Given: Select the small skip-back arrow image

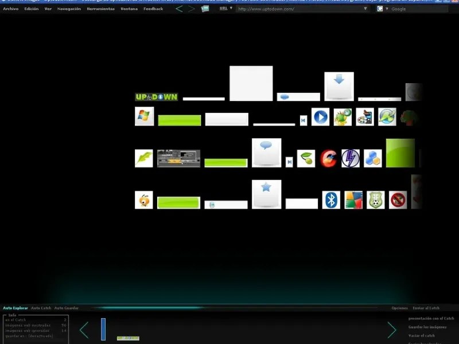Looking at the screenshot, I should pos(304,120).
